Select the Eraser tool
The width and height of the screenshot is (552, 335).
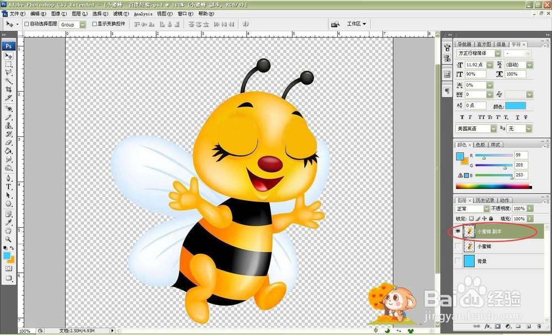pyautogui.click(x=8, y=142)
